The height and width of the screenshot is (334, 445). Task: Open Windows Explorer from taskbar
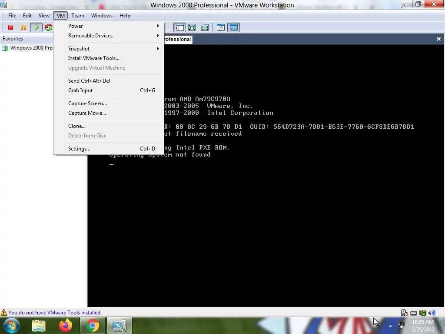pos(39,325)
